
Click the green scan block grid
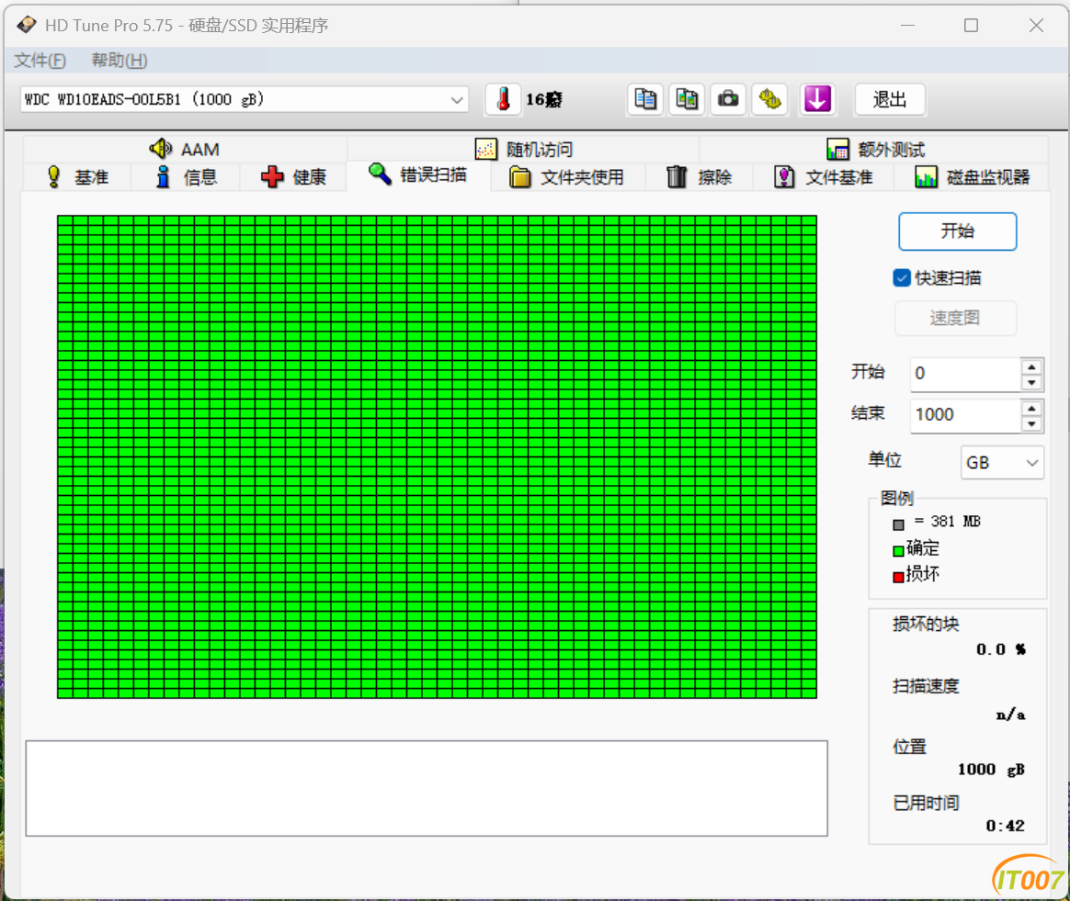tap(437, 457)
